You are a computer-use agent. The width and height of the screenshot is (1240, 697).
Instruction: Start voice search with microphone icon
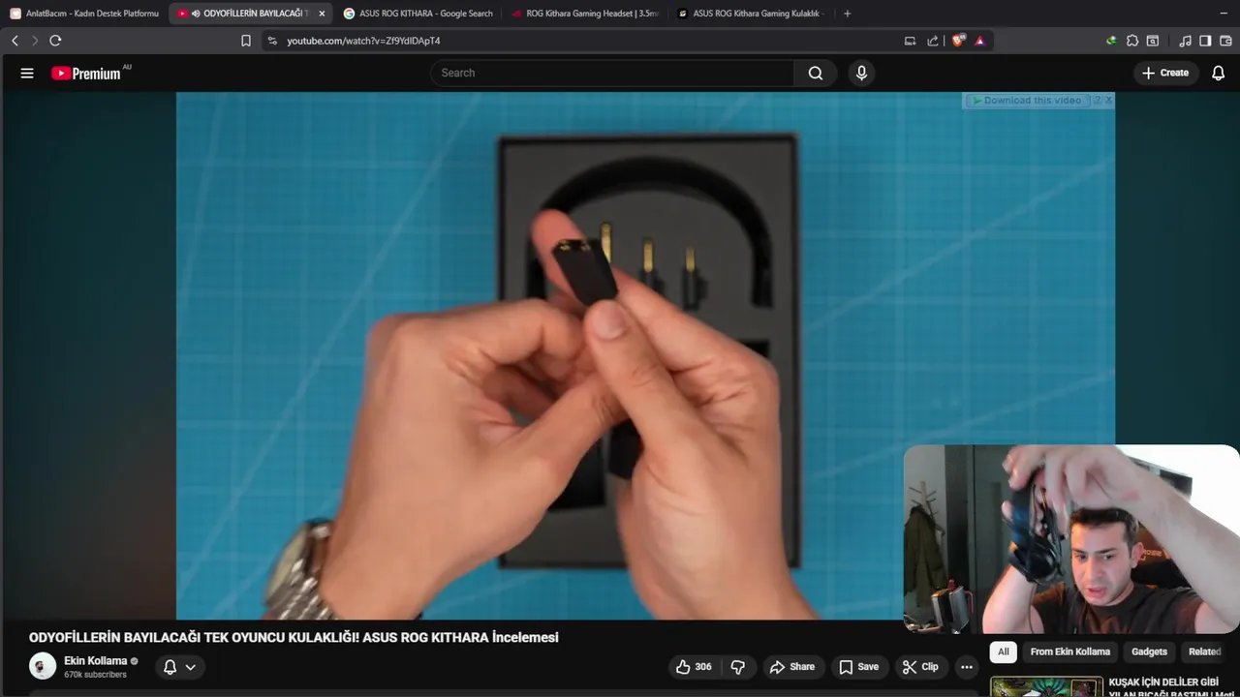(861, 74)
